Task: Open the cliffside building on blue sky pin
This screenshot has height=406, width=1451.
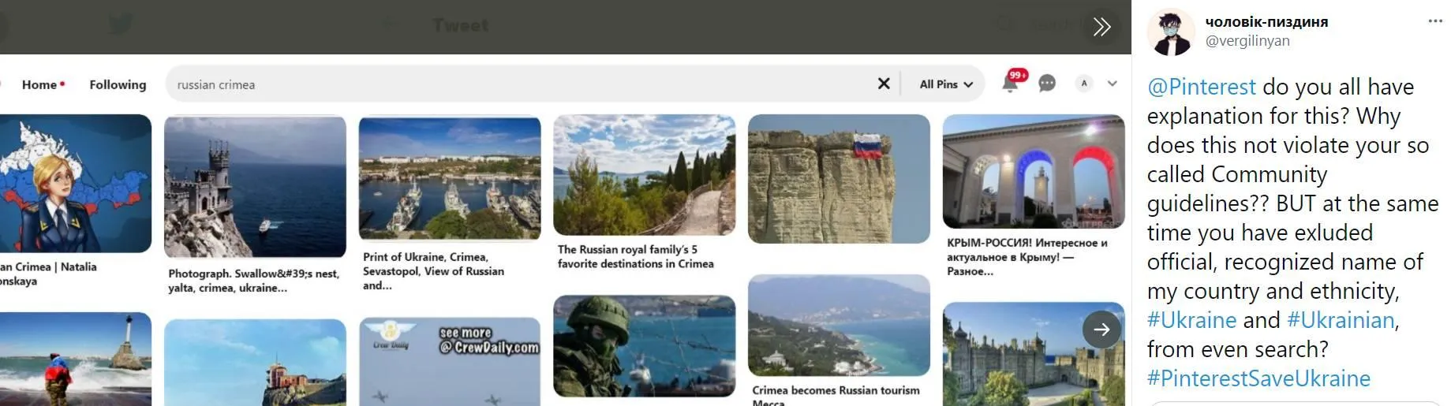Action: [x=255, y=363]
